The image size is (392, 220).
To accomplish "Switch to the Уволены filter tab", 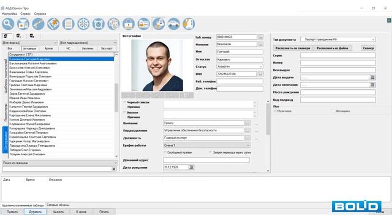I will (88, 48).
